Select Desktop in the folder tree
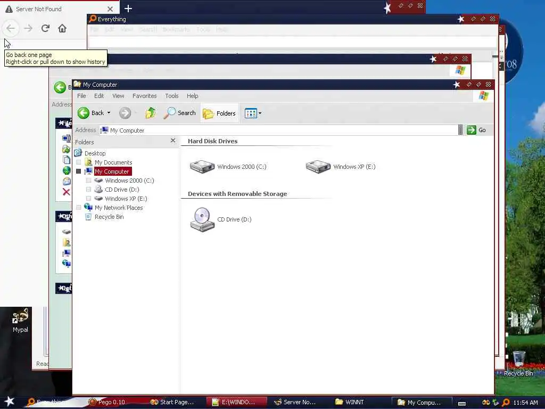Screen dimensions: 545x409 tap(95, 153)
